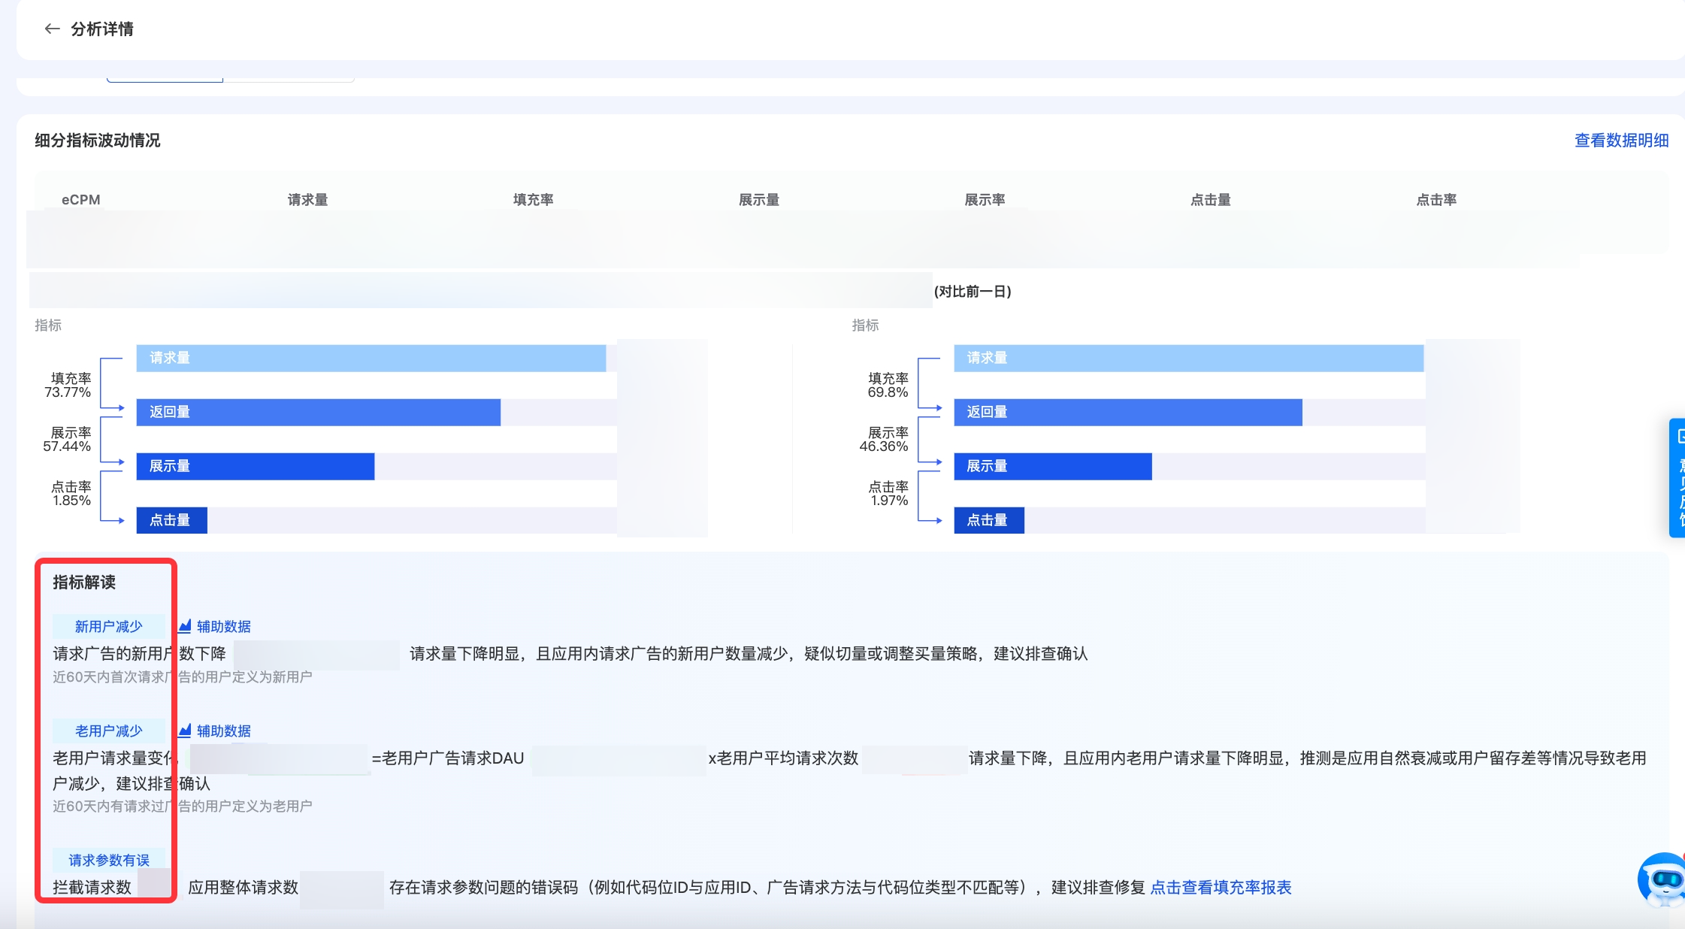
Task: Click left chart 请求量 light blue bar
Action: click(371, 359)
